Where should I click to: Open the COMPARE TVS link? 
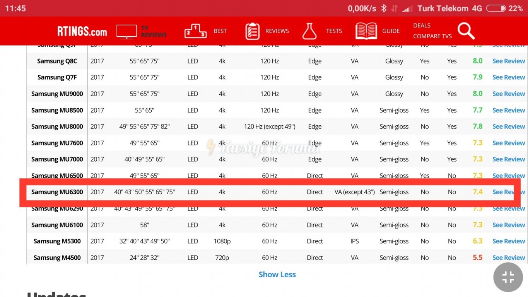[x=432, y=36]
